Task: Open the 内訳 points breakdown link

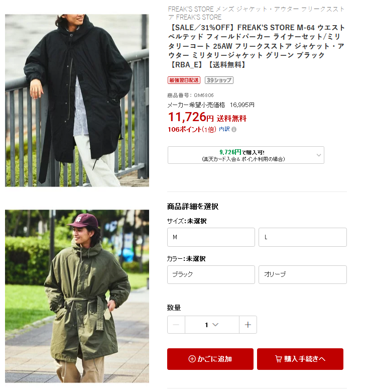Action: point(224,129)
